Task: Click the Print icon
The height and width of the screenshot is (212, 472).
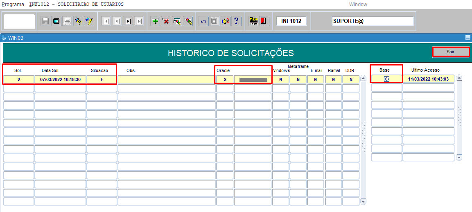Action: (67, 21)
